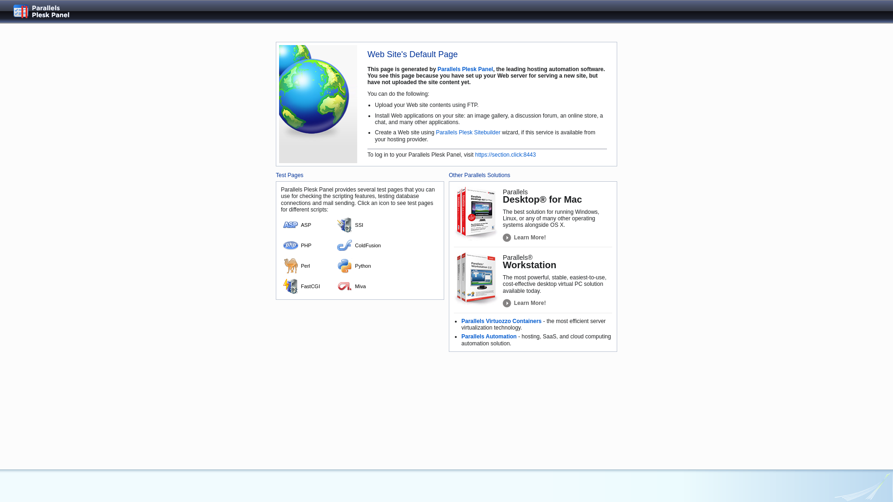
Task: Click Learn More arrow for Desktop for Mac
Action: click(x=507, y=238)
